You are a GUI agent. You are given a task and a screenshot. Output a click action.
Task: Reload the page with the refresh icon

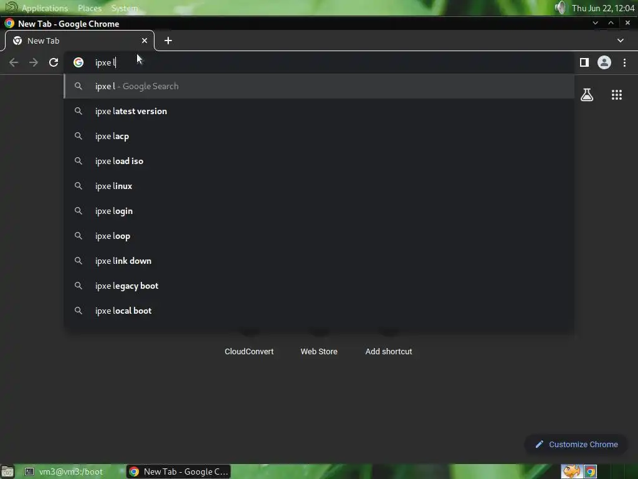(54, 62)
